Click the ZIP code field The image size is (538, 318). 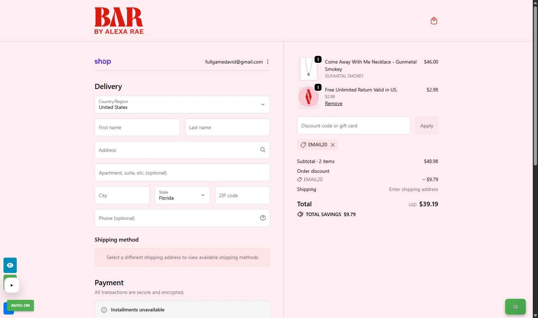point(243,195)
